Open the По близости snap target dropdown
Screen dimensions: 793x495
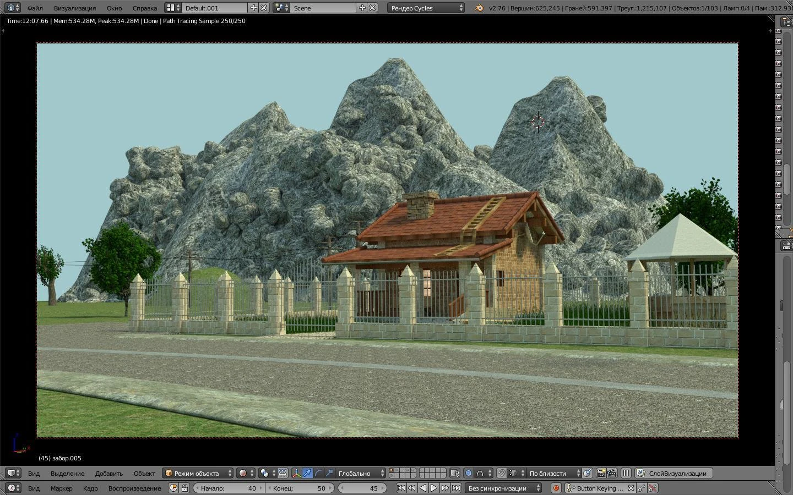pos(554,473)
